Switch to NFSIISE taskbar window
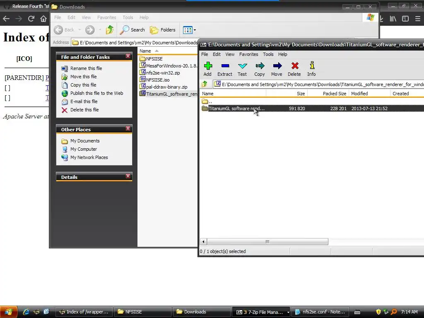 coord(142,312)
